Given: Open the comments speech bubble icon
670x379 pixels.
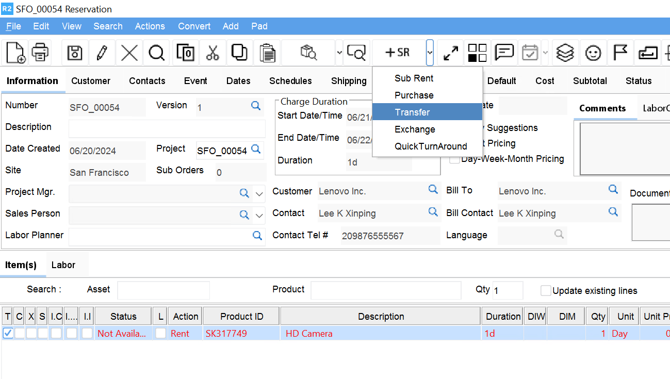Looking at the screenshot, I should point(504,52).
